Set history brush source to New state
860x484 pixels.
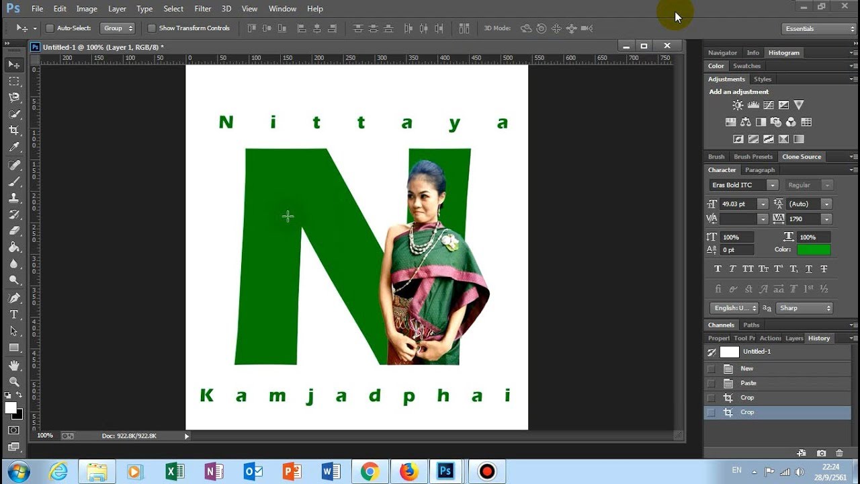click(711, 368)
